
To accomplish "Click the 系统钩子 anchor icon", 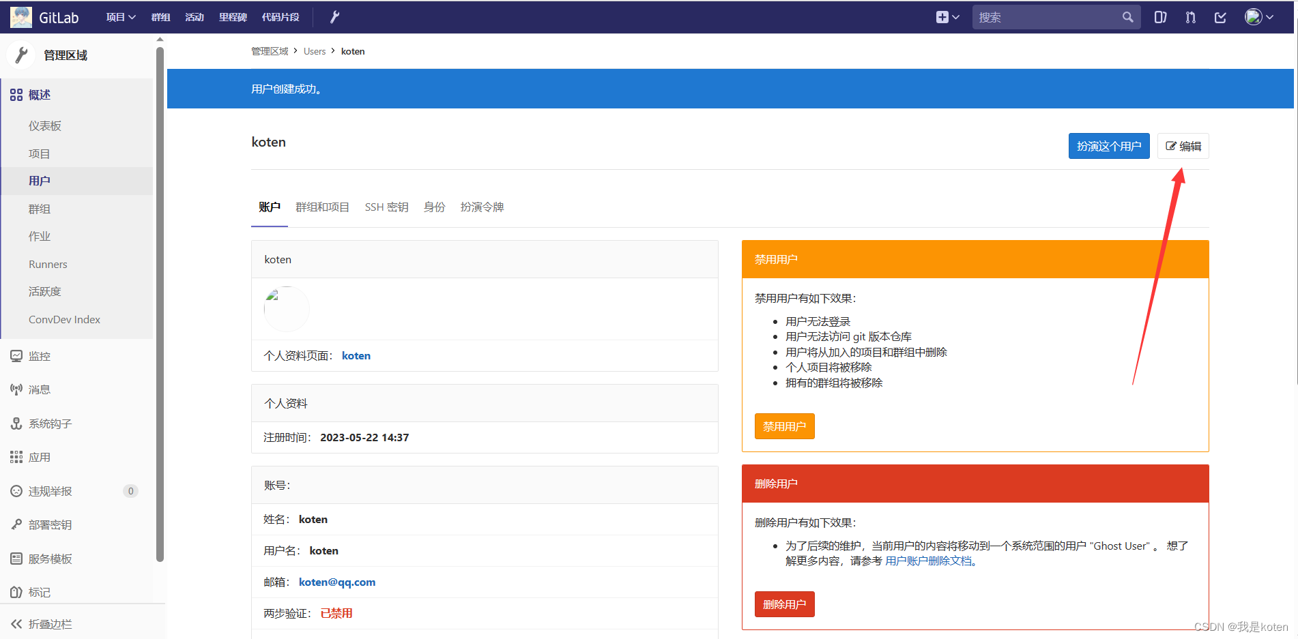I will pos(16,423).
